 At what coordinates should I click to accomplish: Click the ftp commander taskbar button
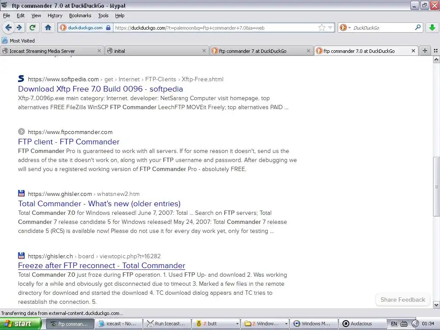point(70,324)
